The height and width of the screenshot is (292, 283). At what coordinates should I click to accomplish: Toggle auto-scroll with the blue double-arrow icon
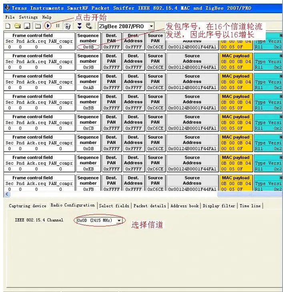(80, 26)
